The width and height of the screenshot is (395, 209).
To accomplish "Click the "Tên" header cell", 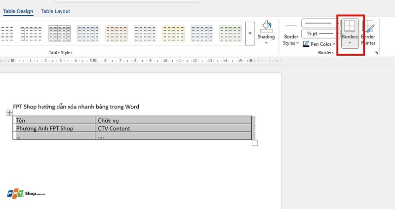I will click(x=54, y=120).
